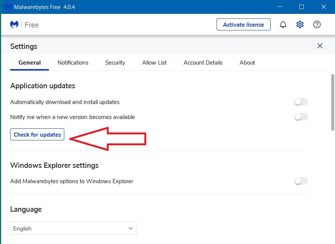
Task: Close the Settings panel with X
Action: [x=320, y=46]
